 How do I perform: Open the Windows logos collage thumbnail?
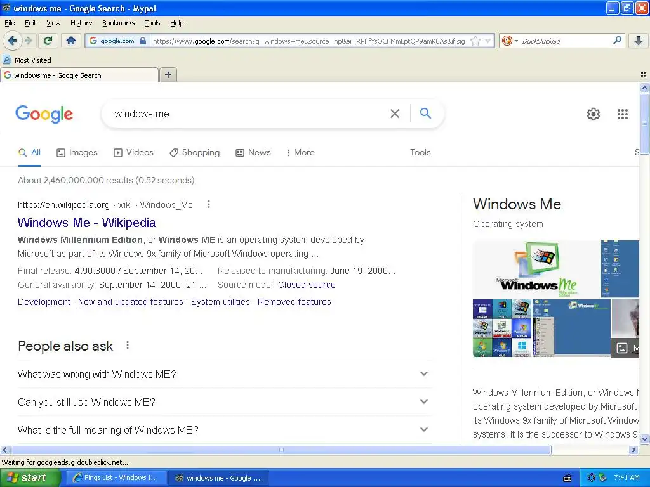coord(502,328)
